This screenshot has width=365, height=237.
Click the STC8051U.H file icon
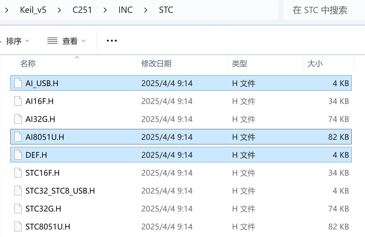18,226
